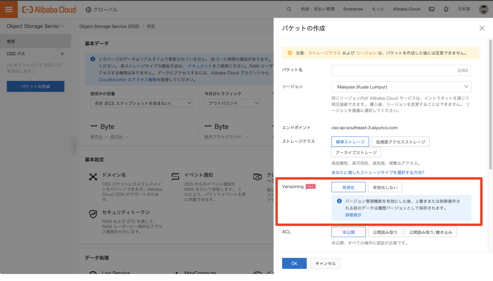The image size is (493, 281).
Task: Open the 合計 capacity dropdown
Action: 141,103
